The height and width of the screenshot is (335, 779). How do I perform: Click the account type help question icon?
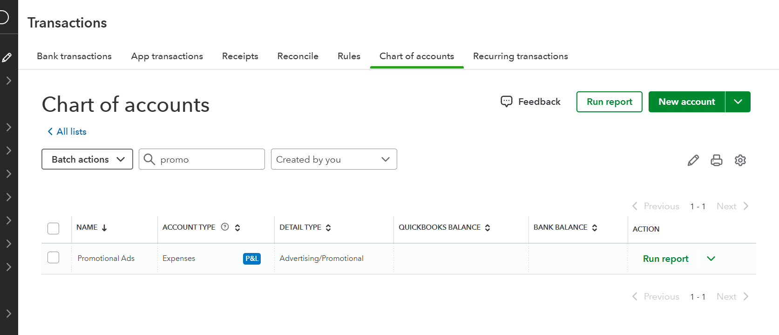pos(225,227)
